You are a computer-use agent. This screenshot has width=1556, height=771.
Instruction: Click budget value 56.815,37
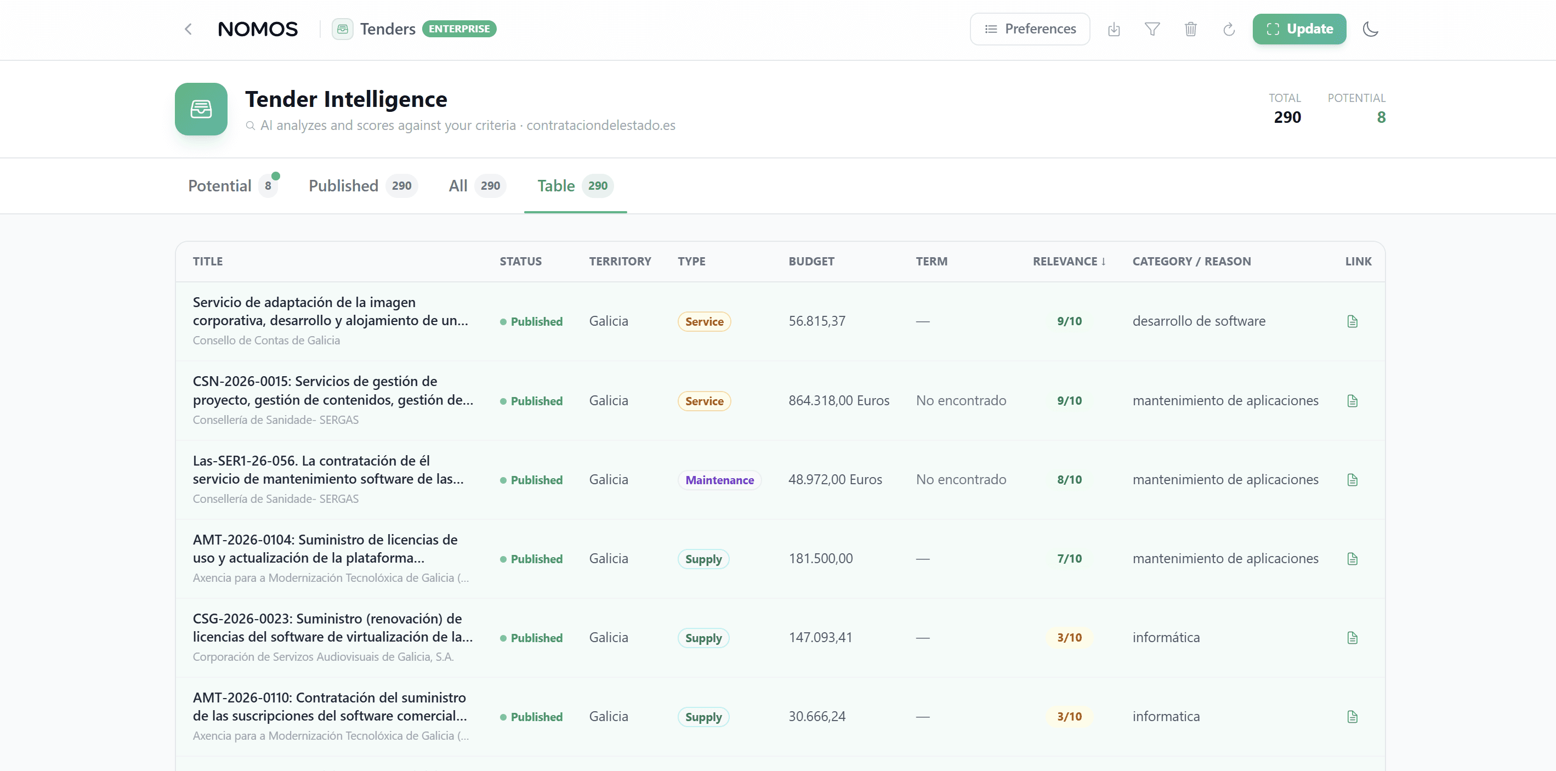[817, 321]
